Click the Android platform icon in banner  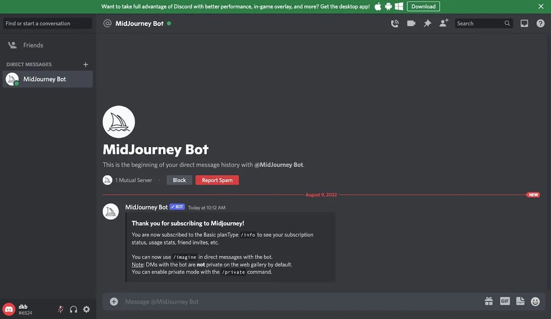coord(388,6)
